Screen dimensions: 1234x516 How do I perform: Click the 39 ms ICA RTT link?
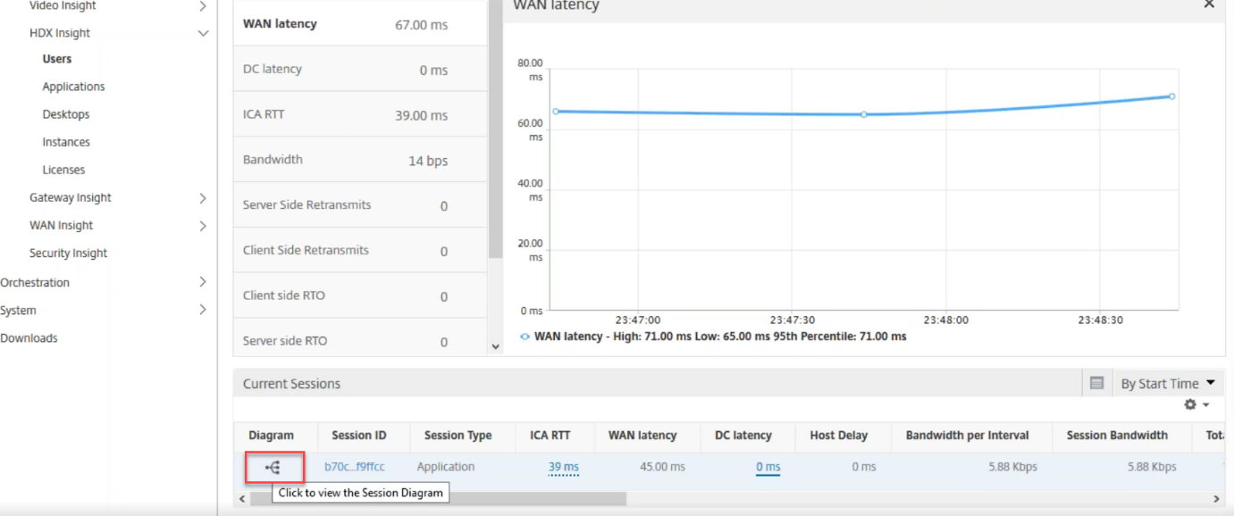[x=564, y=467]
